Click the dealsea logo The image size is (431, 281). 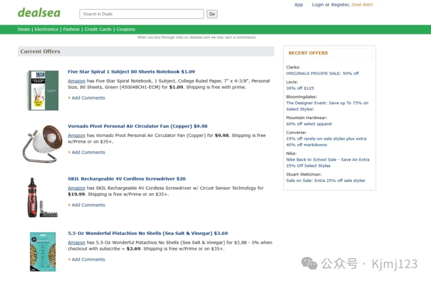pyautogui.click(x=39, y=13)
